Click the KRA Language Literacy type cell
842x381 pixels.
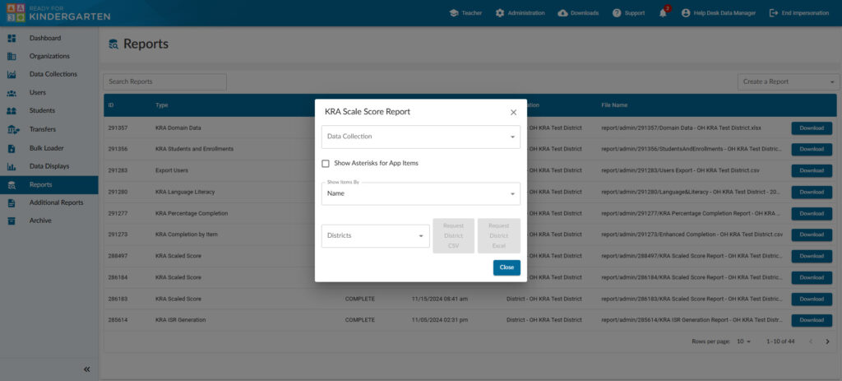click(x=185, y=192)
